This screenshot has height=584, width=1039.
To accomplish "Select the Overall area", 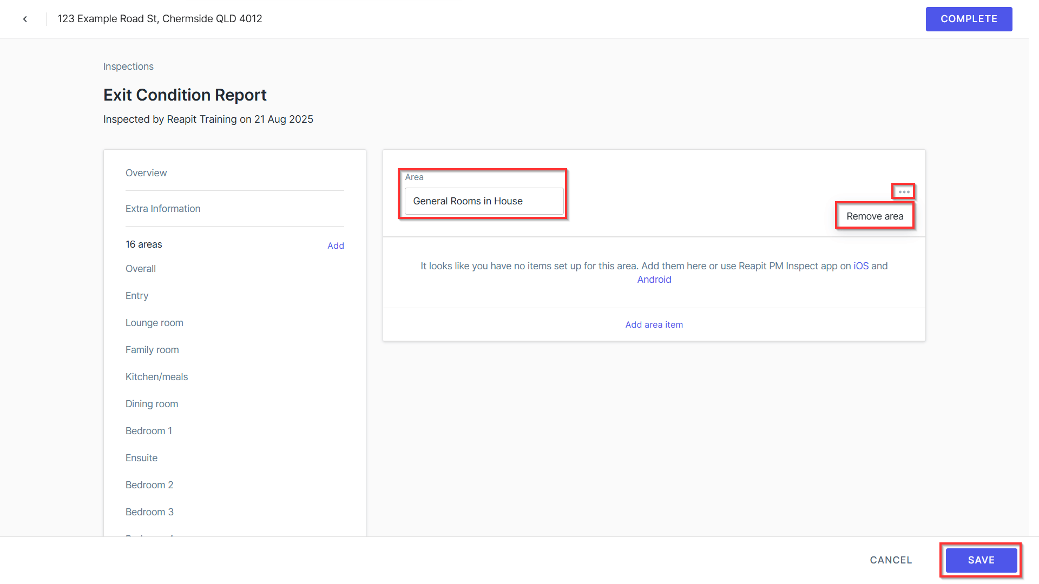I will 141,269.
